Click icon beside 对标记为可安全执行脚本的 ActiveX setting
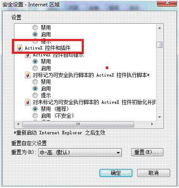The height and width of the screenshot is (188, 179). (28, 75)
